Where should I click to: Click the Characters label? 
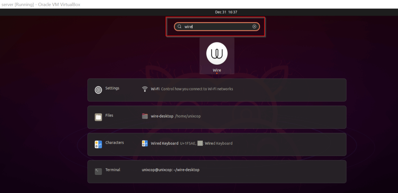(x=115, y=143)
